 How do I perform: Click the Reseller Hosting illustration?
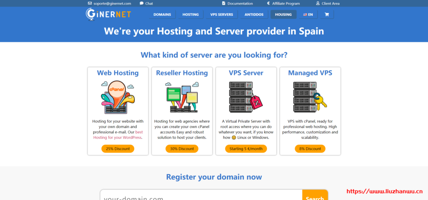click(182, 97)
